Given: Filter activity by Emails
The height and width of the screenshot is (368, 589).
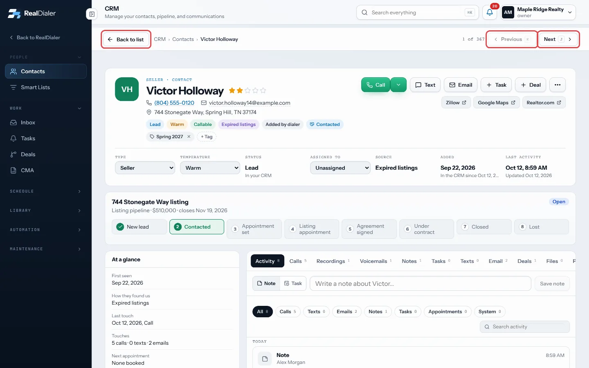Looking at the screenshot, I should click(347, 312).
